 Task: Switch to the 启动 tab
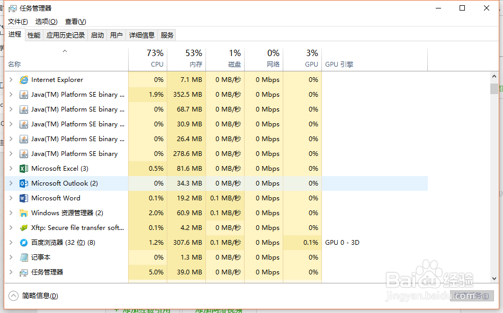(97, 35)
